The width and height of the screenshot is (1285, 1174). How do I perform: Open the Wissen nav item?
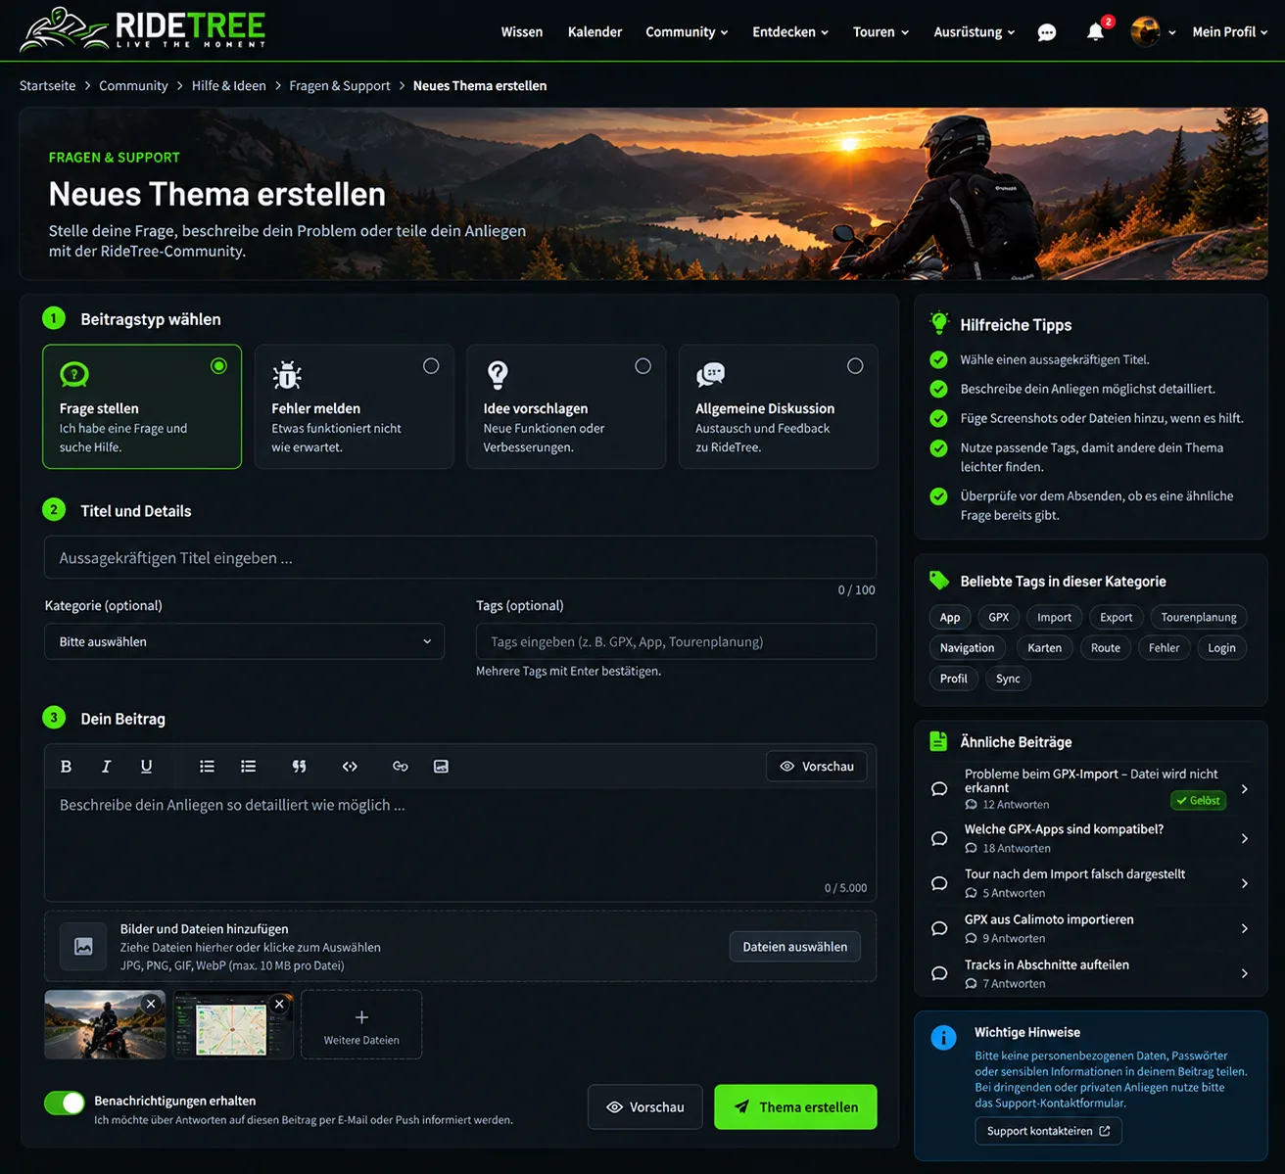[x=522, y=32]
